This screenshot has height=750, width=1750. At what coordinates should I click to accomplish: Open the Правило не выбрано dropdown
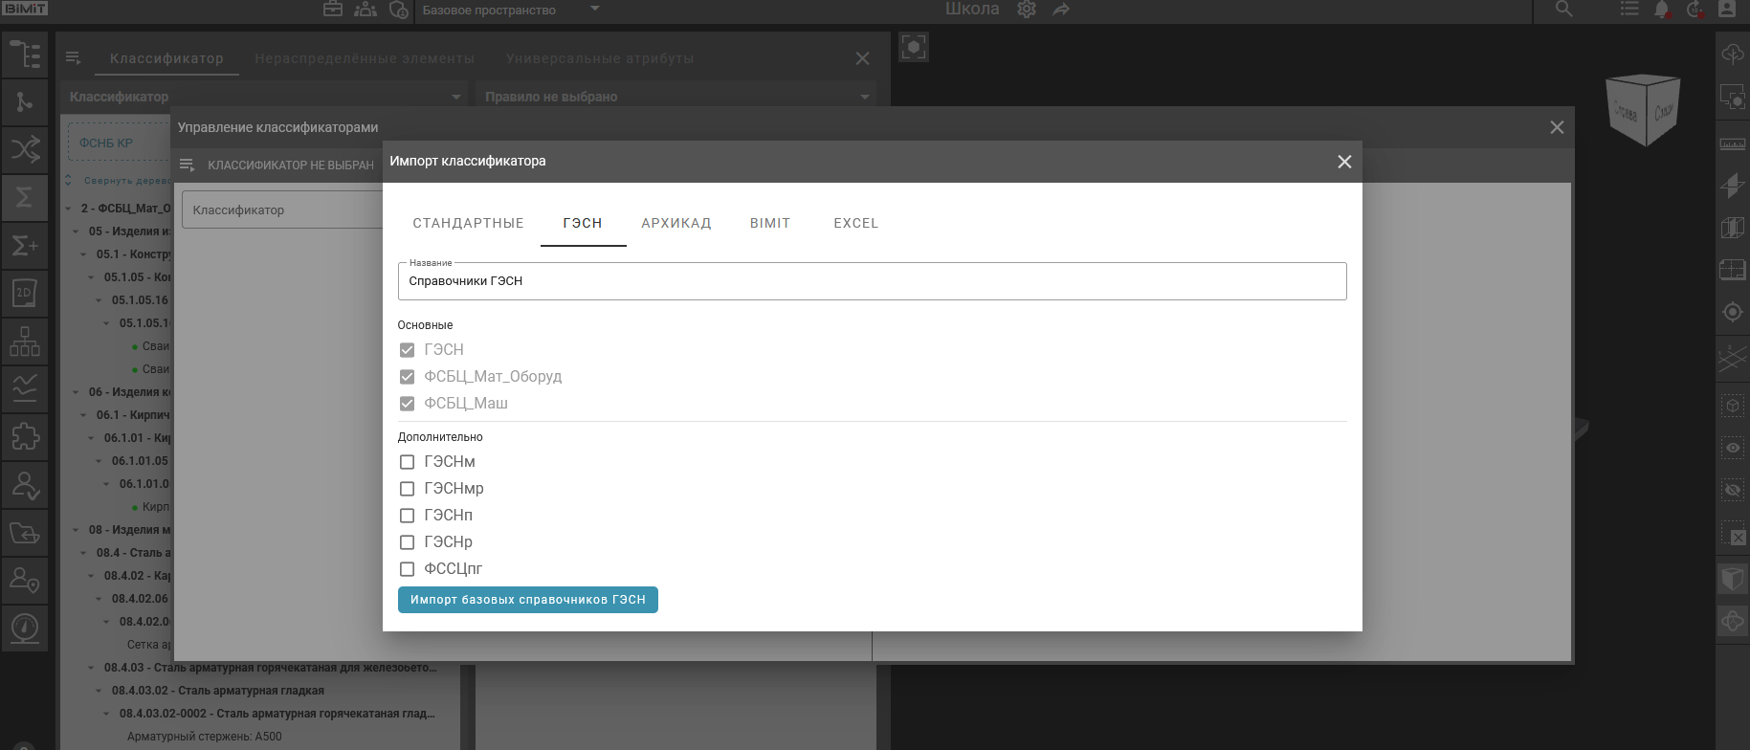pos(677,97)
